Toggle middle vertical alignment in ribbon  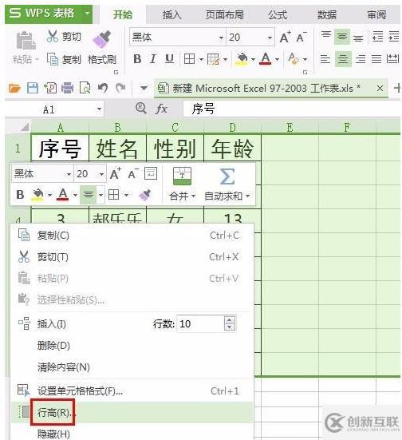coord(342,37)
